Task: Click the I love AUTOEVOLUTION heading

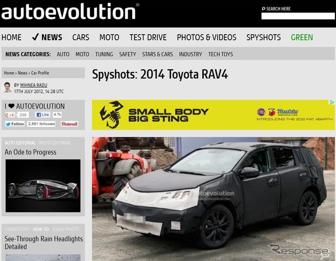Action: [x=35, y=106]
